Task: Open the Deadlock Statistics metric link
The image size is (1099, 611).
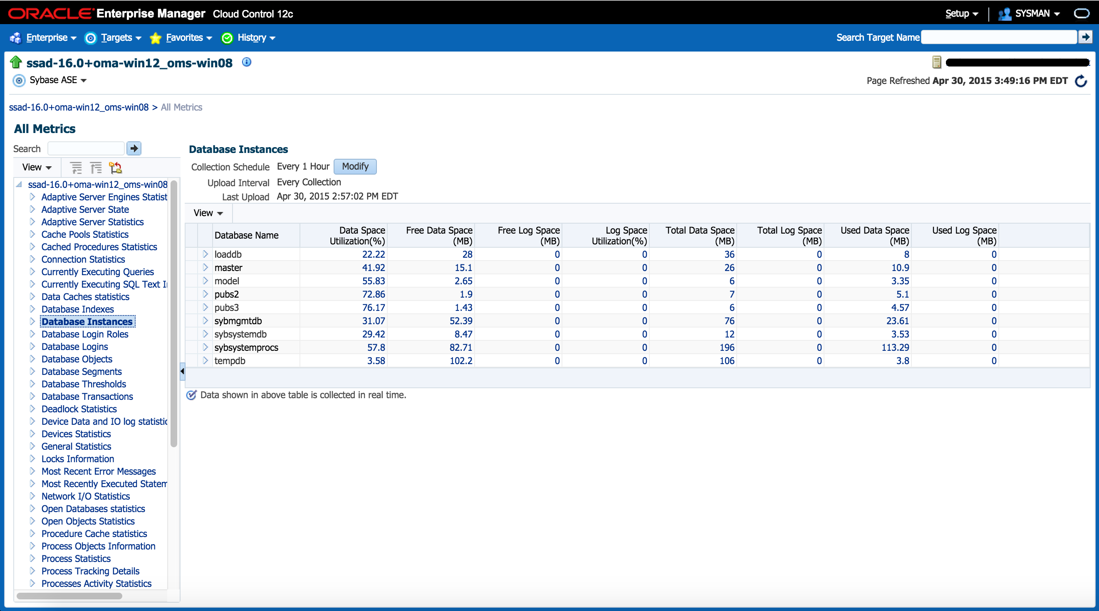Action: [79, 409]
